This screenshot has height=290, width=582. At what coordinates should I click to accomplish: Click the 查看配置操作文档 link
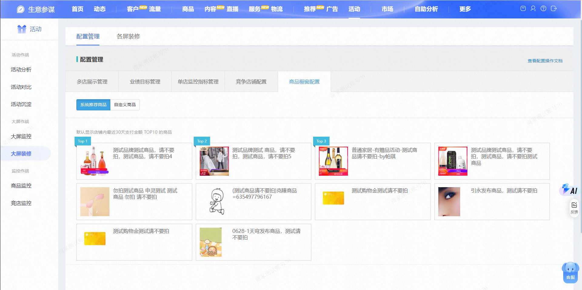[x=545, y=61]
